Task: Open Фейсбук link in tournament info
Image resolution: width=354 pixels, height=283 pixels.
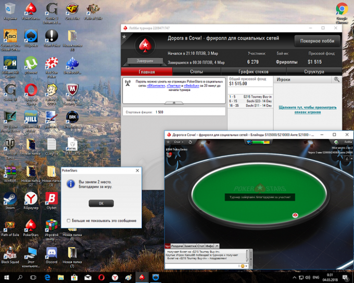Action: 192,86
